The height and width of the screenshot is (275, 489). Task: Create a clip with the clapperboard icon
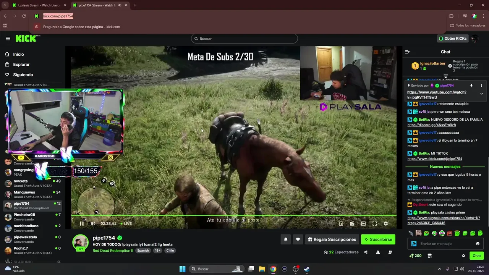click(x=352, y=223)
